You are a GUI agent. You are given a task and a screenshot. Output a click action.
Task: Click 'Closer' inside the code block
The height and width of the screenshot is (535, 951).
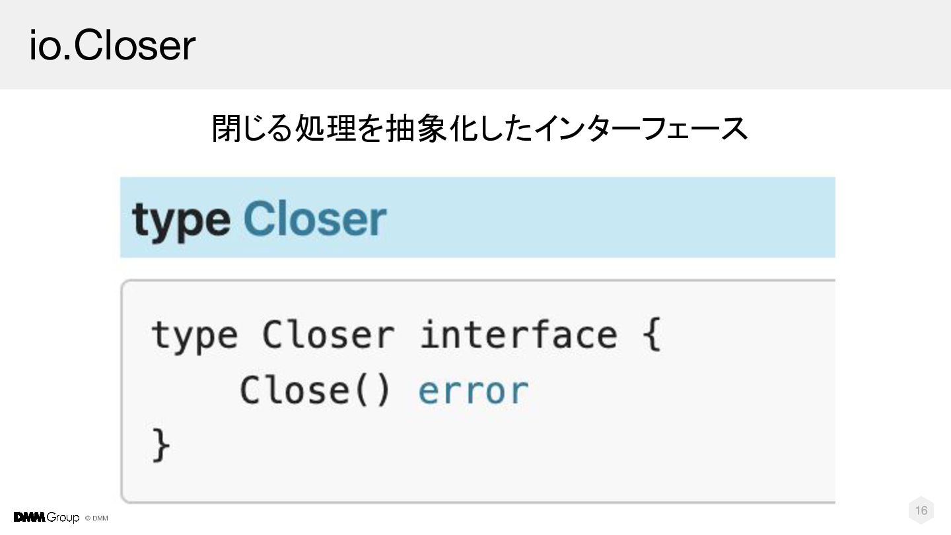(x=328, y=335)
